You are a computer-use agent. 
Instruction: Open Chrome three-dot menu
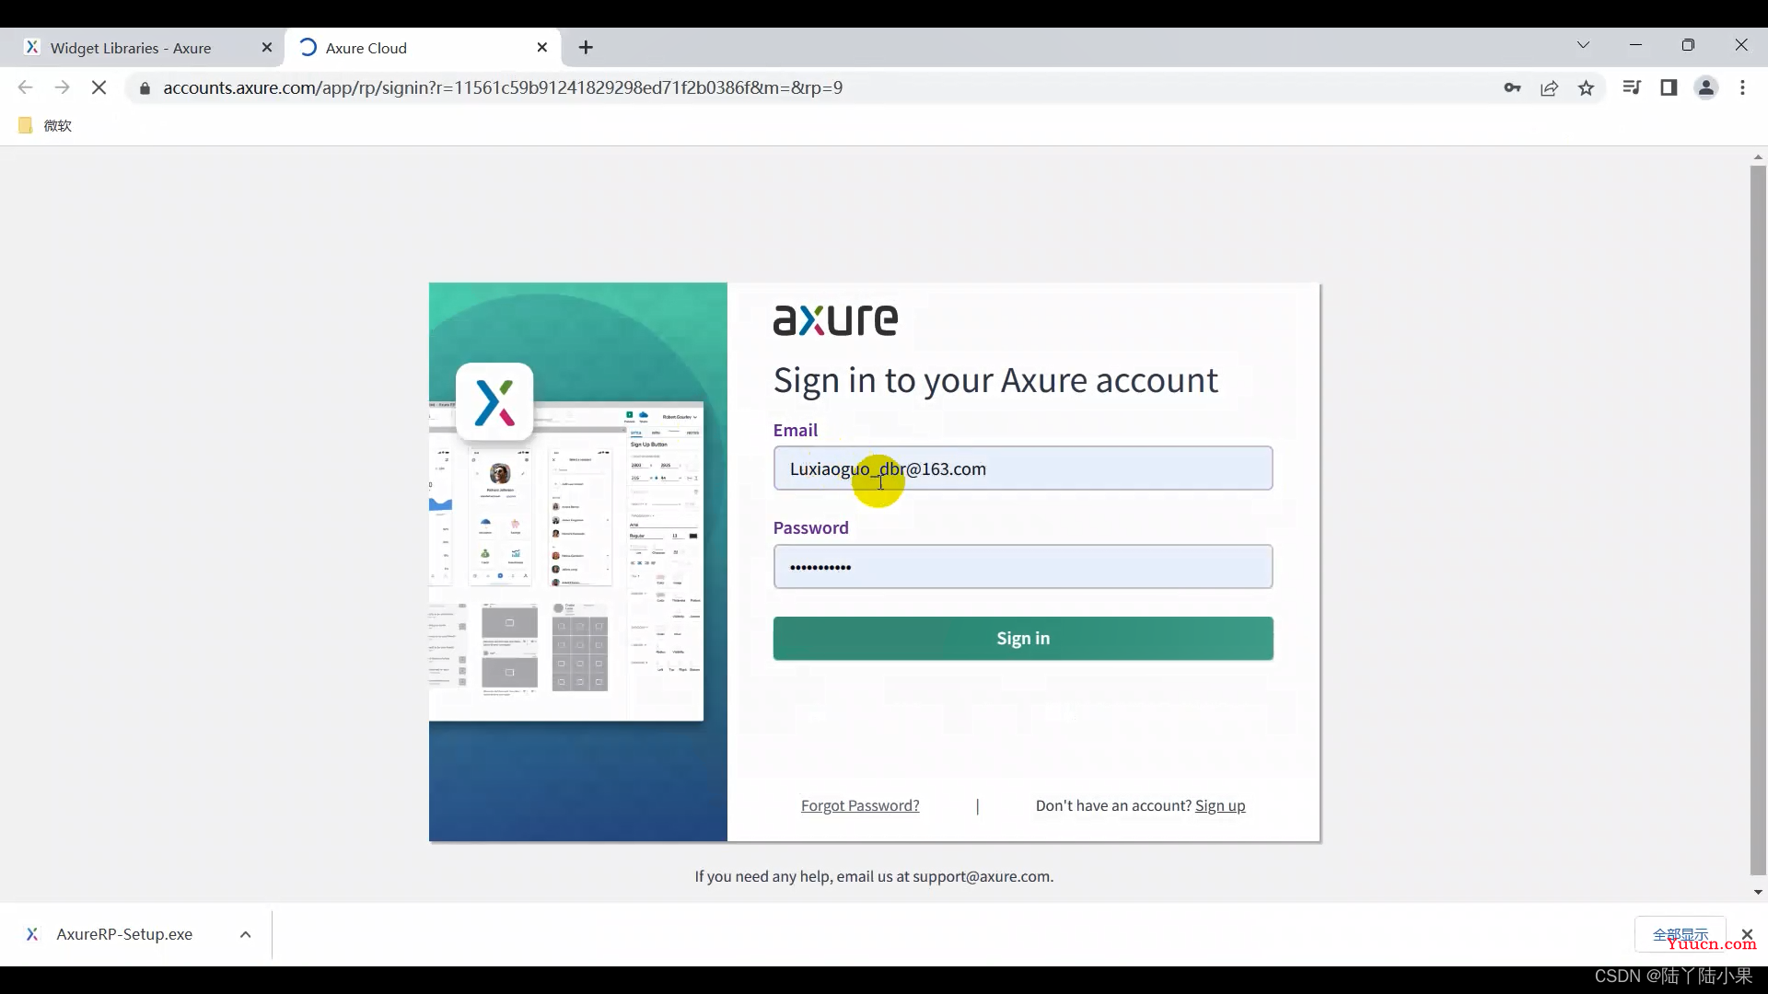1742,87
